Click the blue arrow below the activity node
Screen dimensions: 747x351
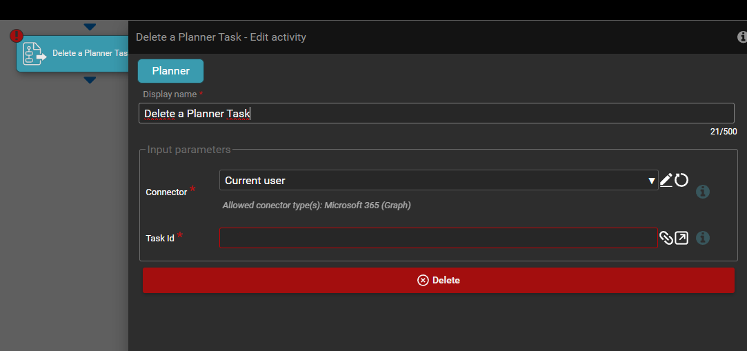tap(90, 80)
